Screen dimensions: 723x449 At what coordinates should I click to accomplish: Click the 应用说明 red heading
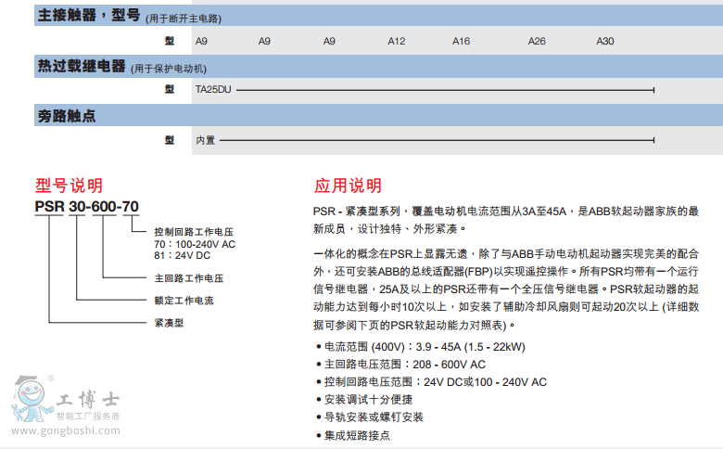click(348, 185)
